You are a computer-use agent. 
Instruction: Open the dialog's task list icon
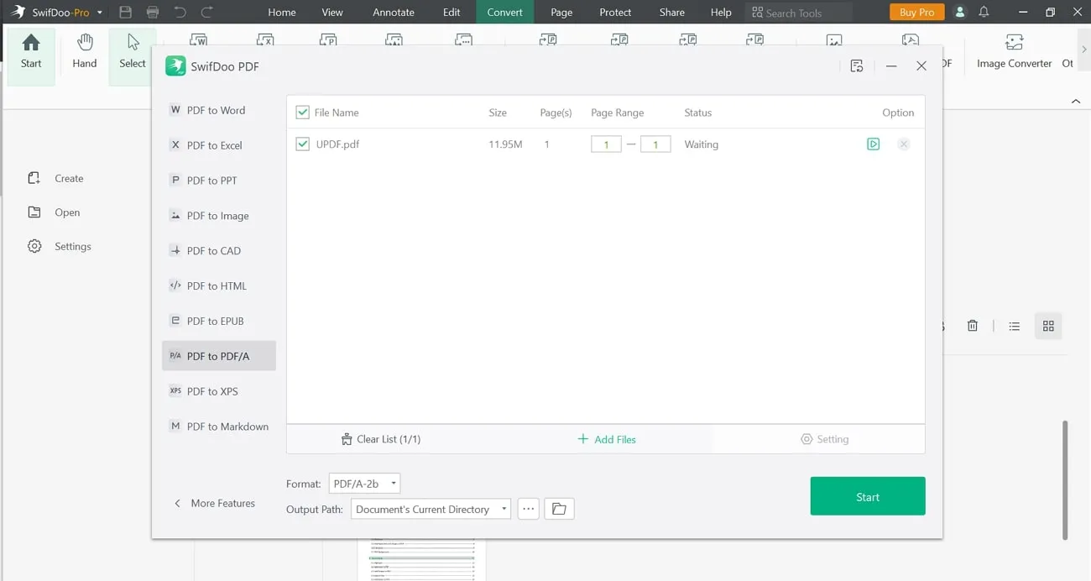click(x=857, y=66)
